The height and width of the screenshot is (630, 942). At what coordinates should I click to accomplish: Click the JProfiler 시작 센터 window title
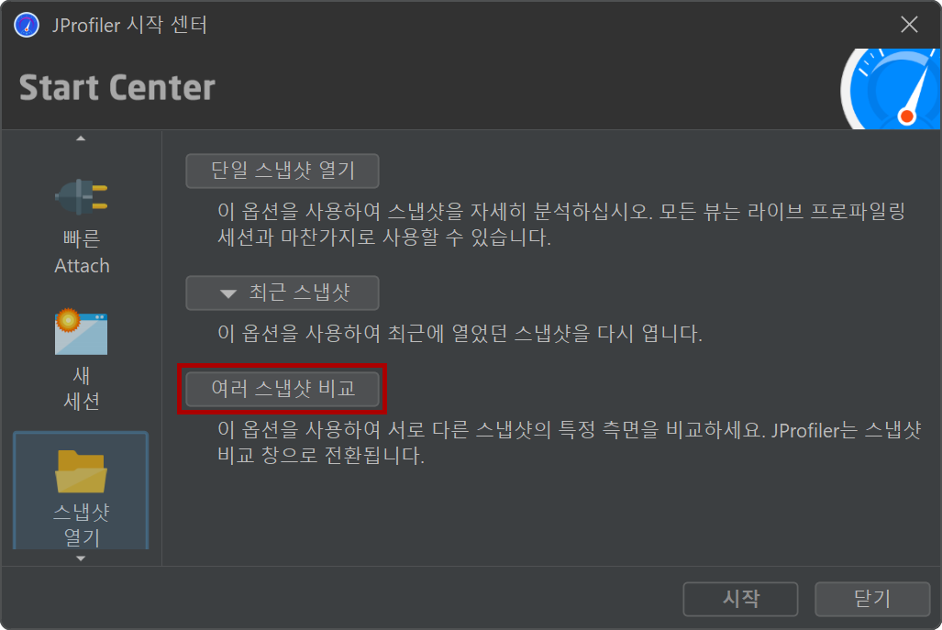[x=129, y=26]
